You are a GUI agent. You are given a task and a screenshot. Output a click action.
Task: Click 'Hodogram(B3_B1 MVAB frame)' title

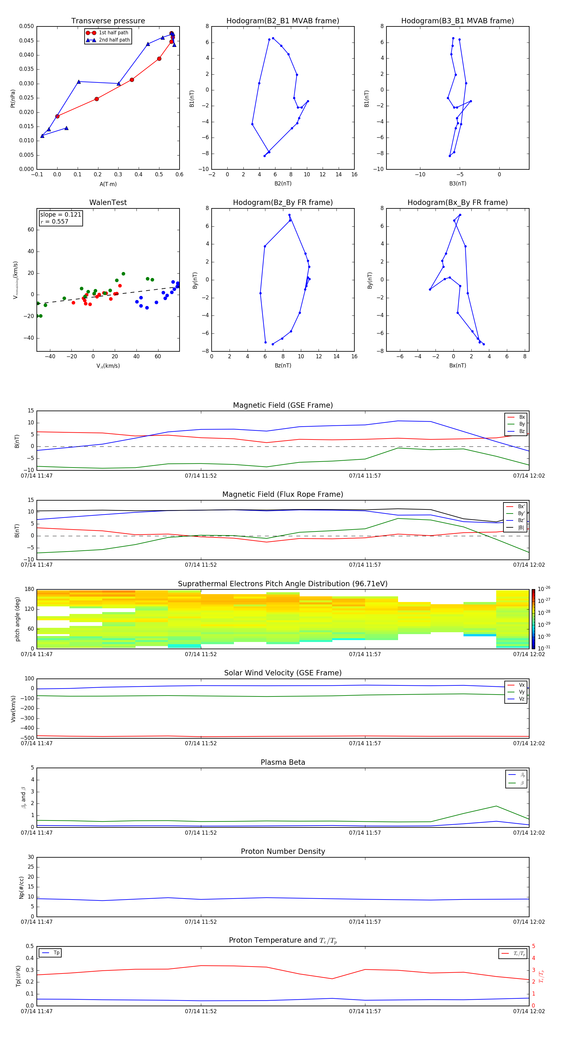coord(458,21)
